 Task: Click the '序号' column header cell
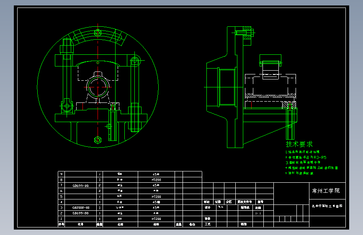[62, 225]
